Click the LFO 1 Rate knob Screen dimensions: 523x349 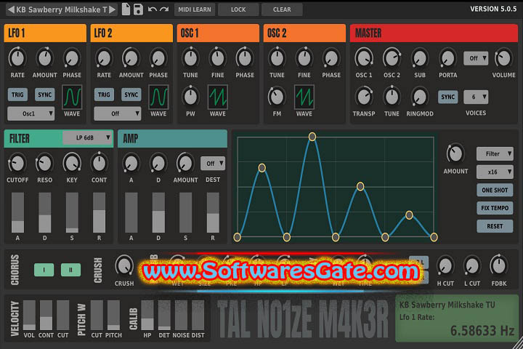point(17,58)
